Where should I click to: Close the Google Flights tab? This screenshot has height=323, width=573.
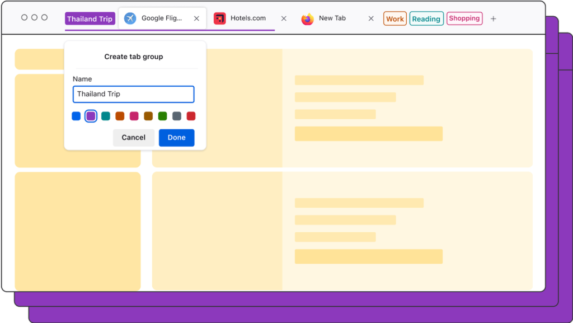[196, 18]
